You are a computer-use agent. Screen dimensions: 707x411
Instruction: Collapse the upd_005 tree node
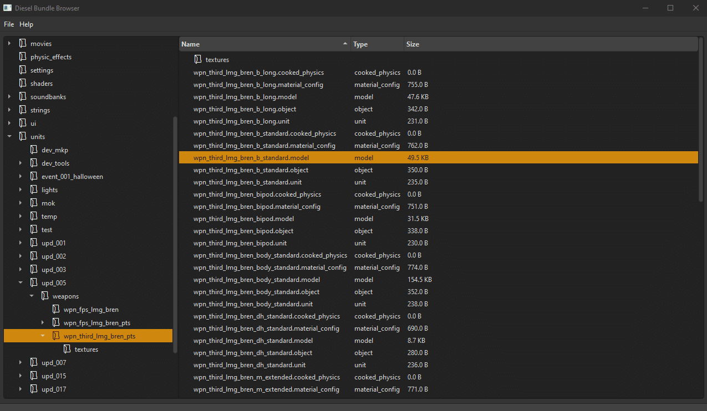[x=21, y=282]
